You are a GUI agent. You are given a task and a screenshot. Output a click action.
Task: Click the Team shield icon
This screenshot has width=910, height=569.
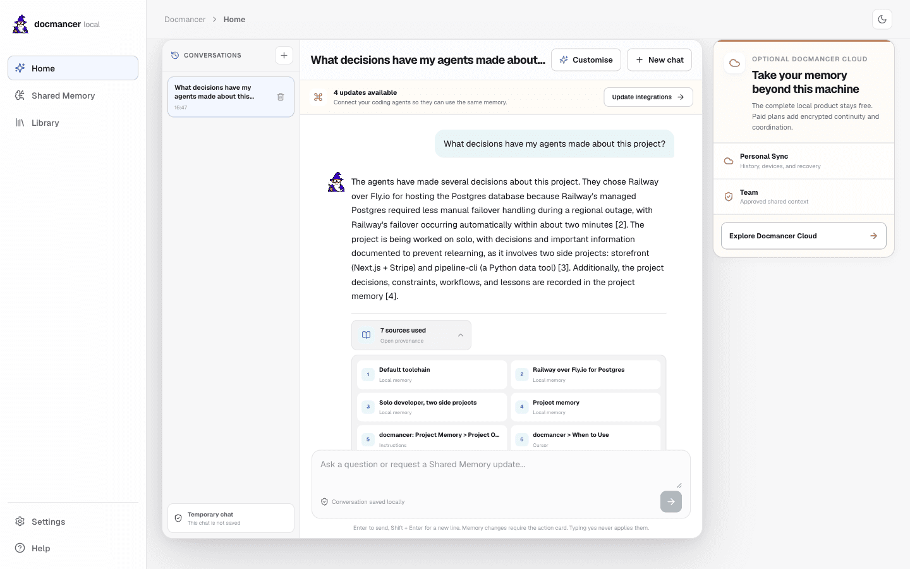click(729, 197)
